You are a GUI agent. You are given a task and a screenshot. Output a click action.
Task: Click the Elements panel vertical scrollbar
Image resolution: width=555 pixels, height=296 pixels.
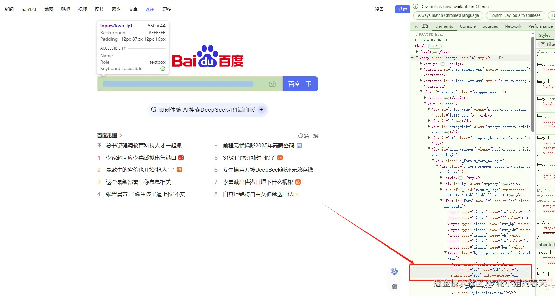pyautogui.click(x=533, y=84)
